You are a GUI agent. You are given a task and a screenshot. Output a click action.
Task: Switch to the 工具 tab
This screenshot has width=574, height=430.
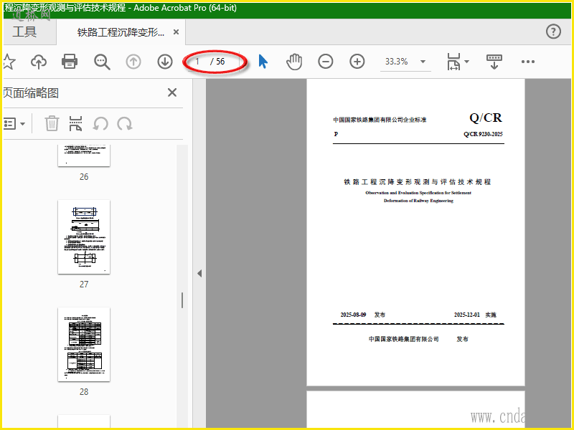tap(24, 32)
